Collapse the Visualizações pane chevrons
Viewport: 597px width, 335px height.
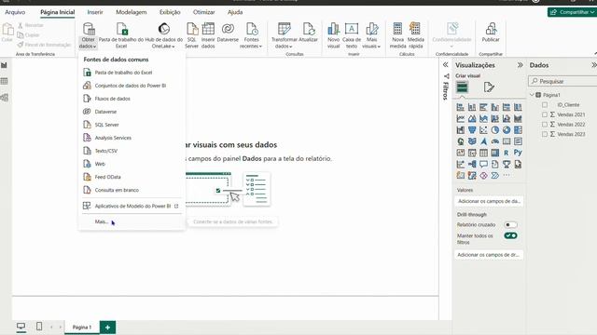coord(520,65)
